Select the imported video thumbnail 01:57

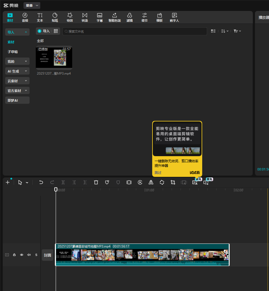(x=54, y=58)
